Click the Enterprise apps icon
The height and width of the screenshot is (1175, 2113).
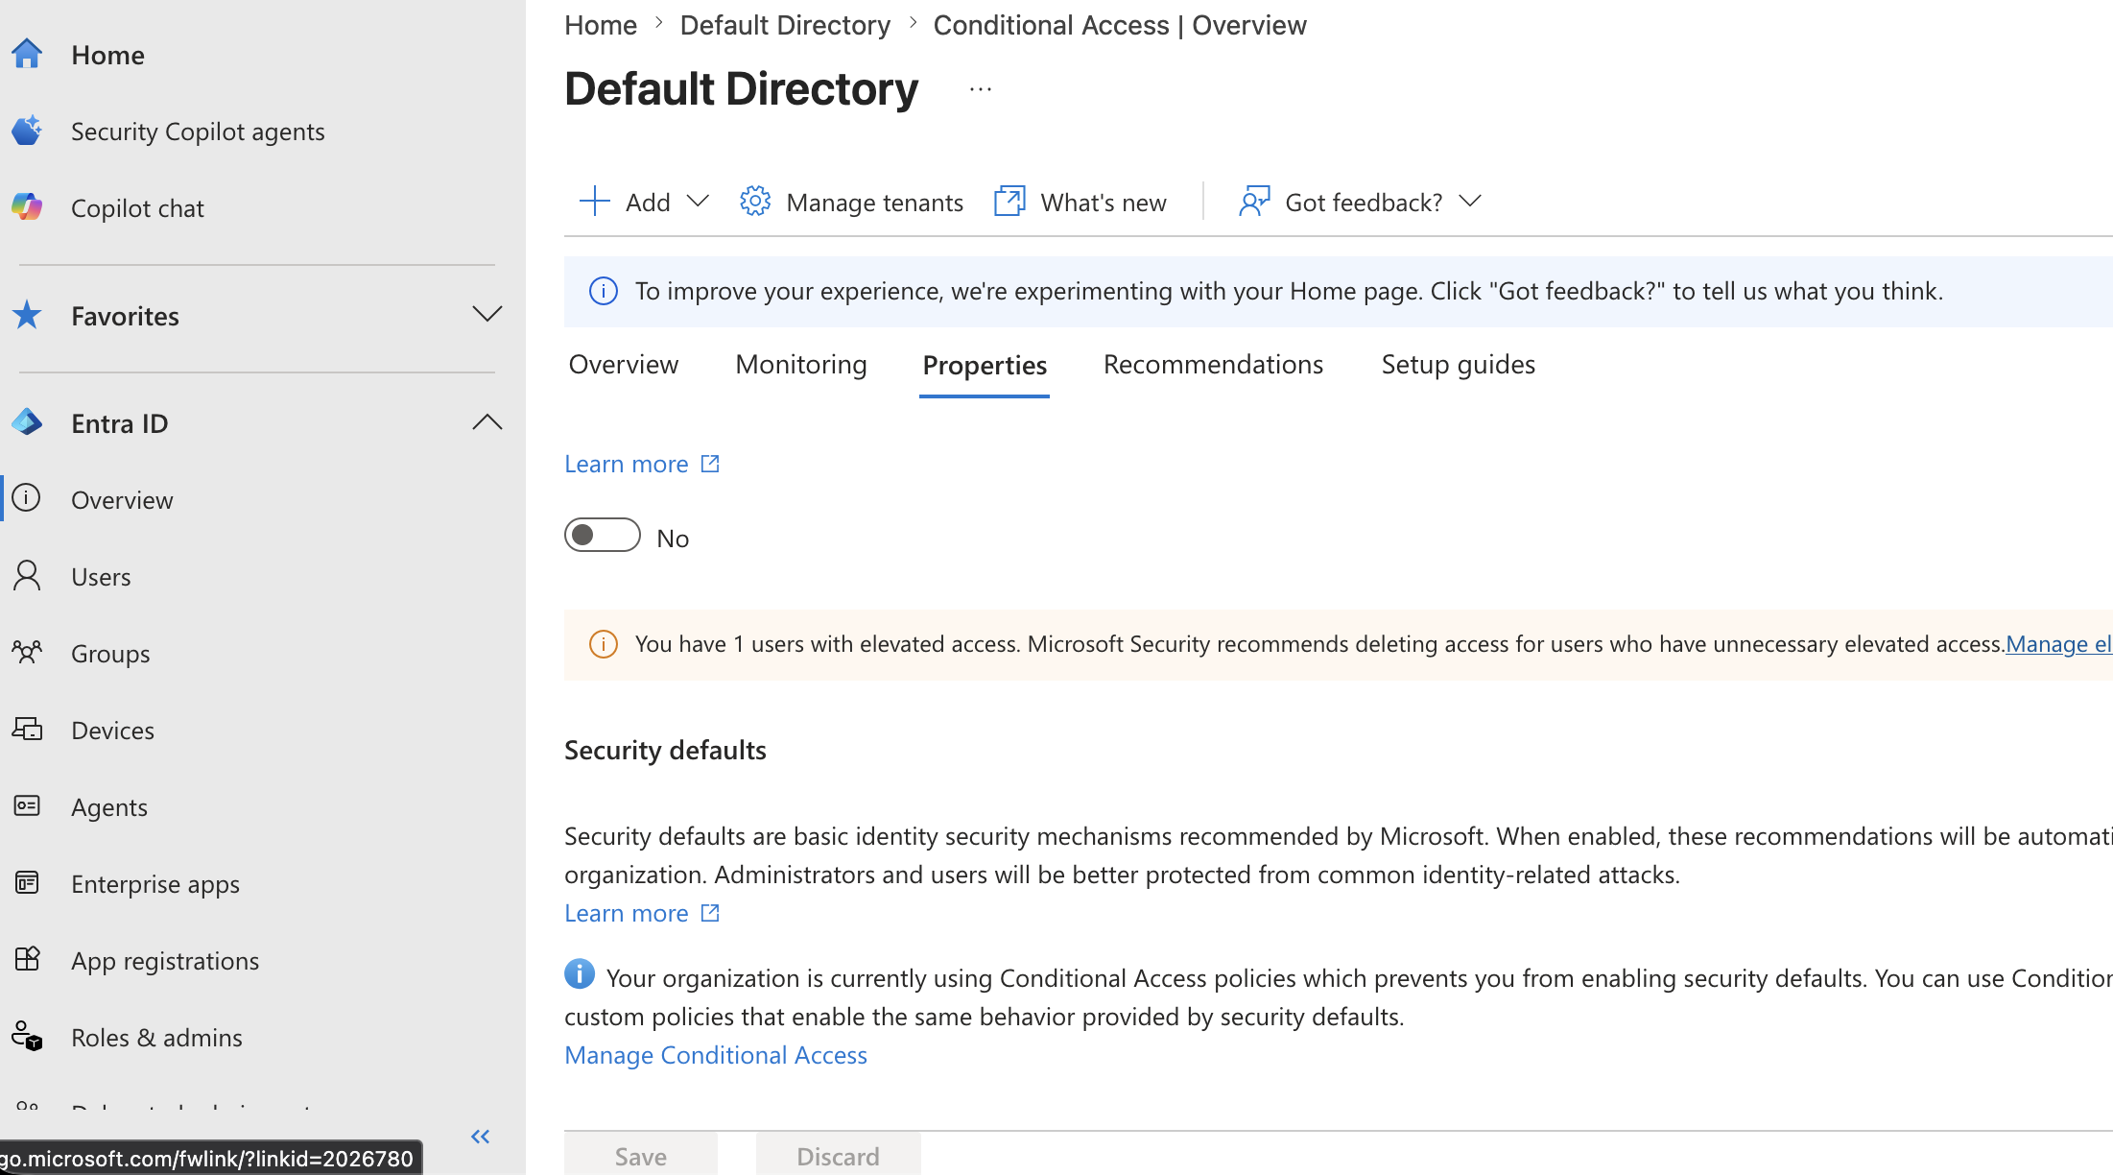(27, 882)
